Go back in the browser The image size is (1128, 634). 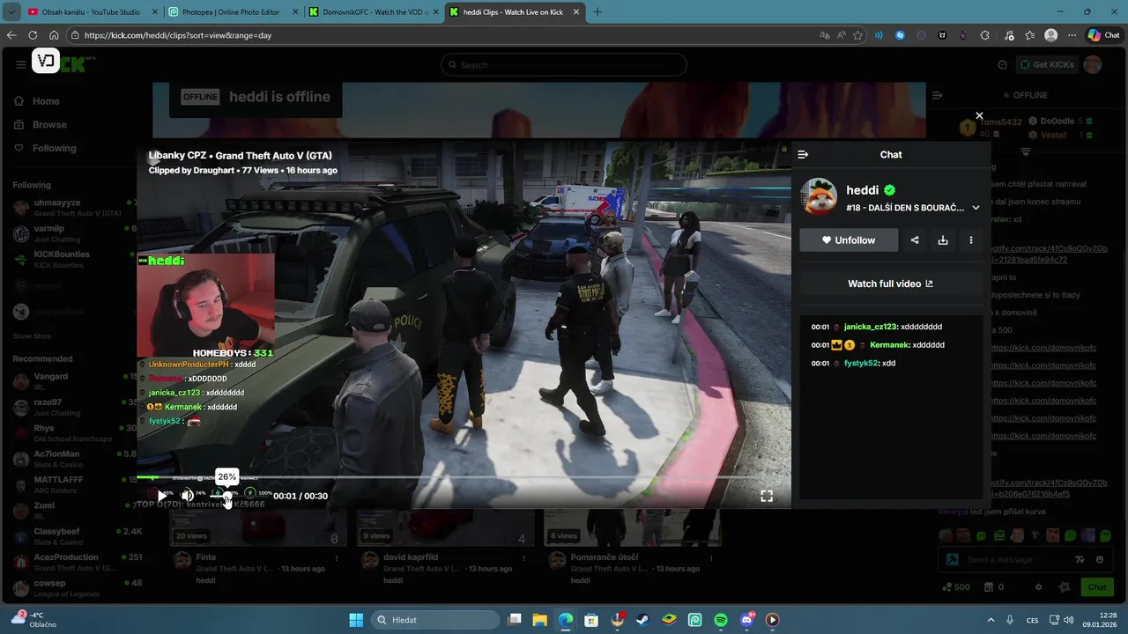11,35
